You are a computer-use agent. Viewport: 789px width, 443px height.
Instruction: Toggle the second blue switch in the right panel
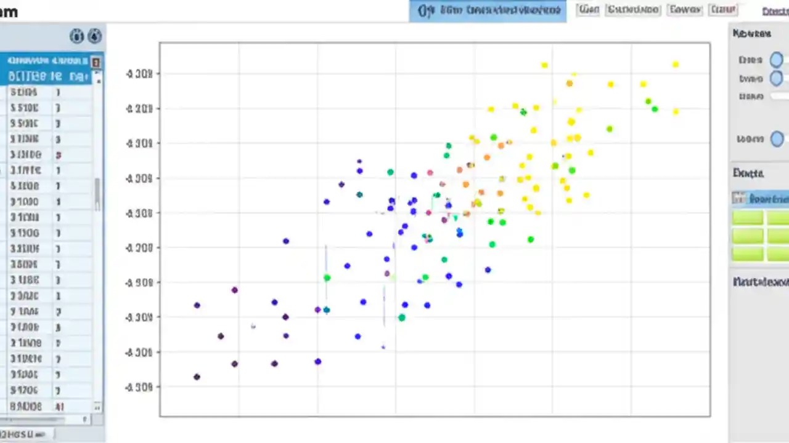[776, 78]
